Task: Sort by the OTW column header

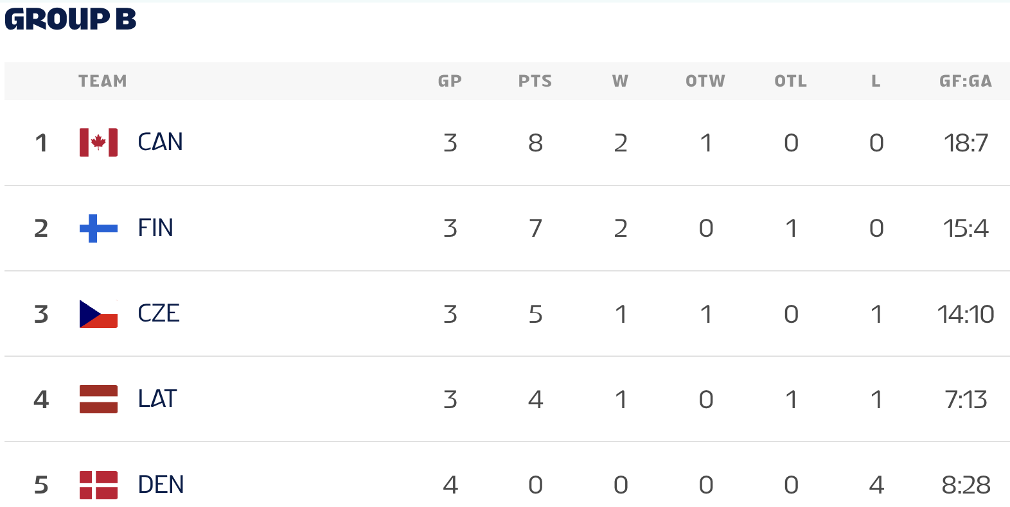Action: tap(705, 82)
